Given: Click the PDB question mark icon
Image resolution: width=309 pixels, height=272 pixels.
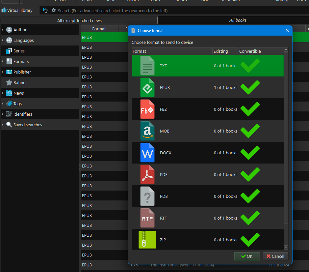Looking at the screenshot, I should [147, 196].
